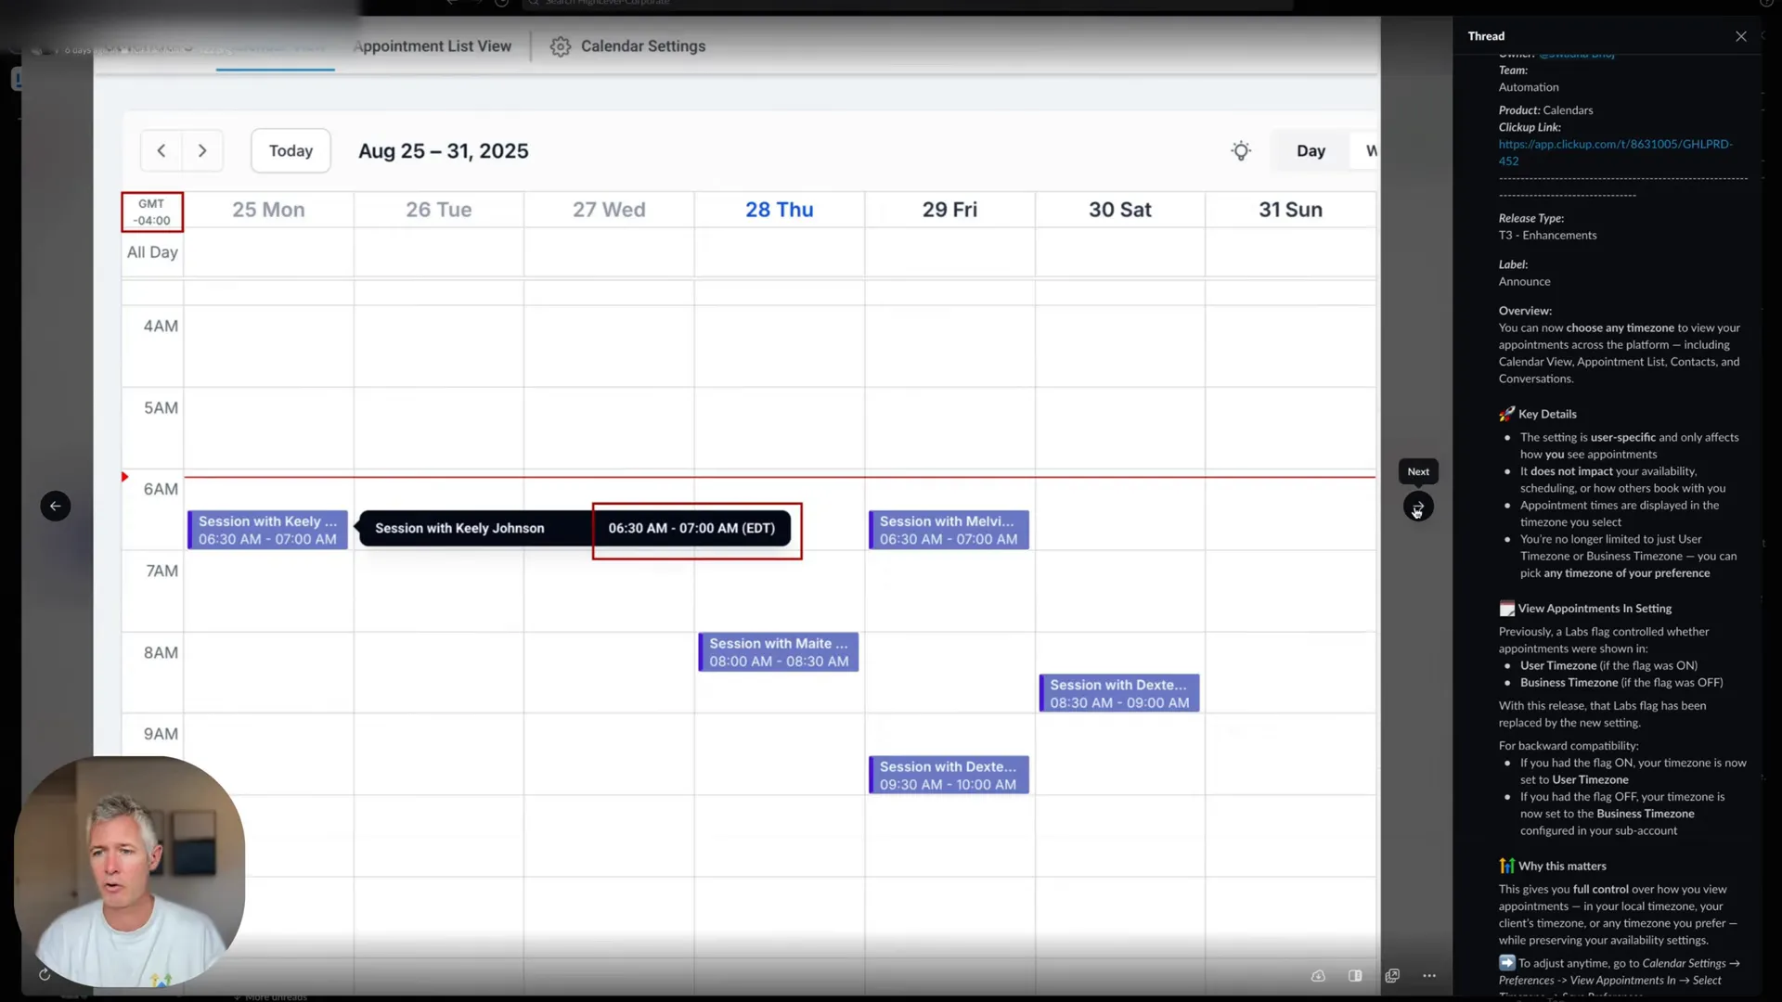
Task: Click the speaker webcam thumbnail
Action: pos(130,871)
